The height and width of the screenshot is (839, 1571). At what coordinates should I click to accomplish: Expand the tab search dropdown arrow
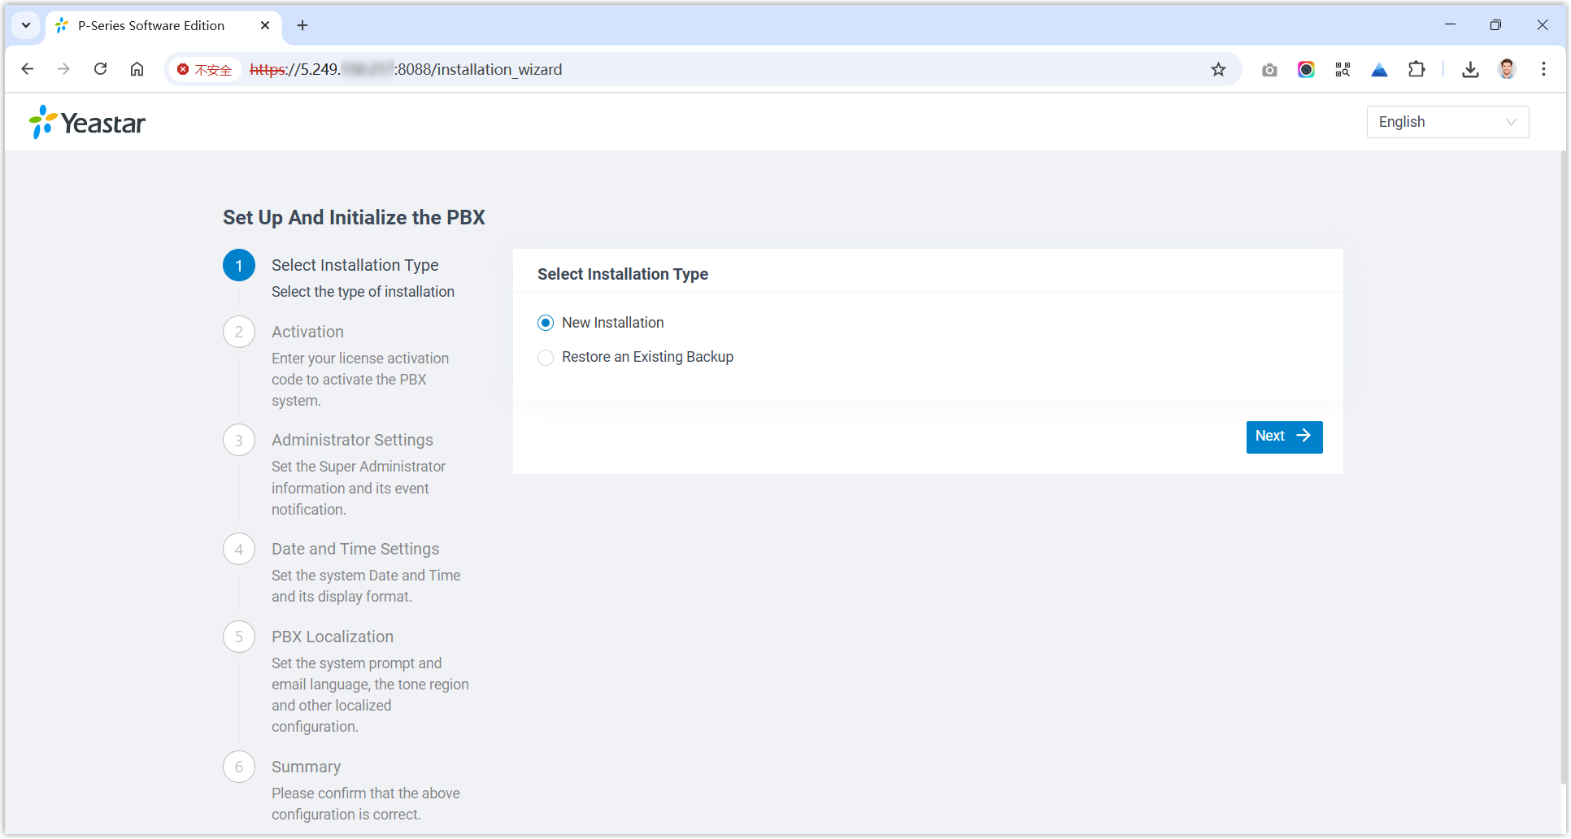[26, 25]
